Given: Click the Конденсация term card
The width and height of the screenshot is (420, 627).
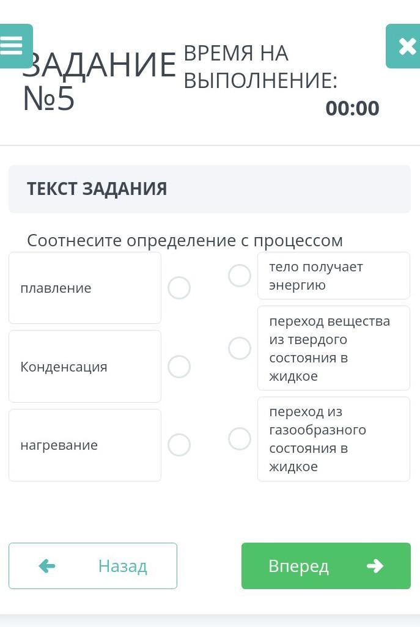Looking at the screenshot, I should point(85,367).
